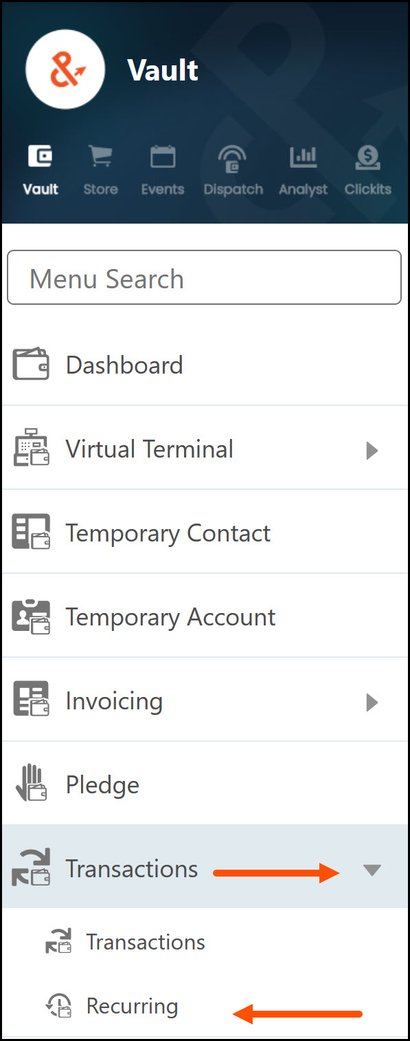
Task: Click the Temporary Account badge icon
Action: click(x=31, y=616)
